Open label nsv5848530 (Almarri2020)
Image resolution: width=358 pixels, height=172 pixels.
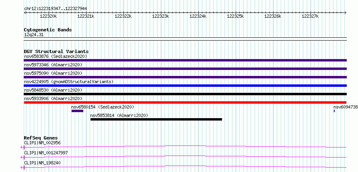(x=53, y=90)
